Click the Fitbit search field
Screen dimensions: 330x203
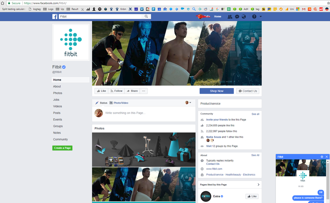click(101, 17)
